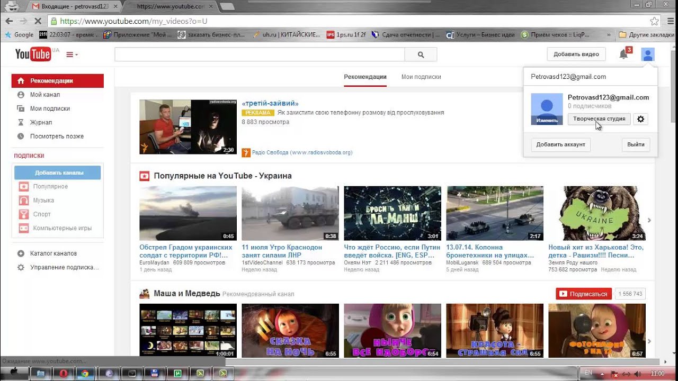Click the red Подписаться button
This screenshot has height=381, width=678.
point(584,294)
